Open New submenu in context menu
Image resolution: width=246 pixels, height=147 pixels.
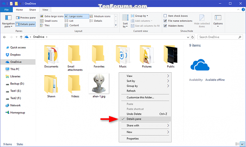(x=145, y=132)
